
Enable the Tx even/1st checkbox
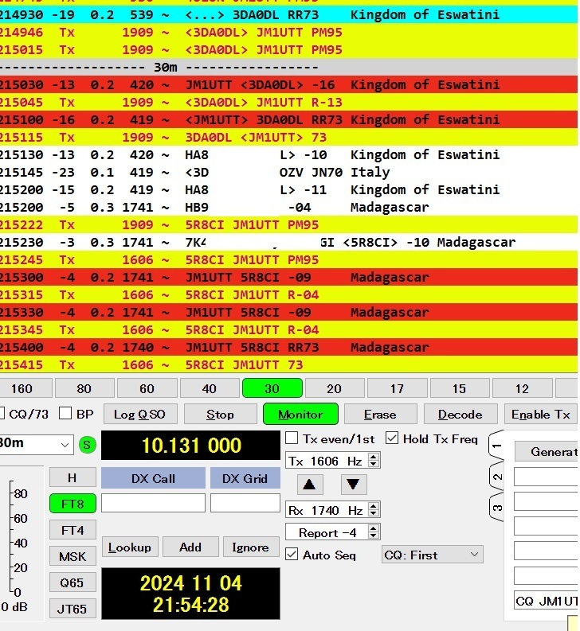pos(292,438)
